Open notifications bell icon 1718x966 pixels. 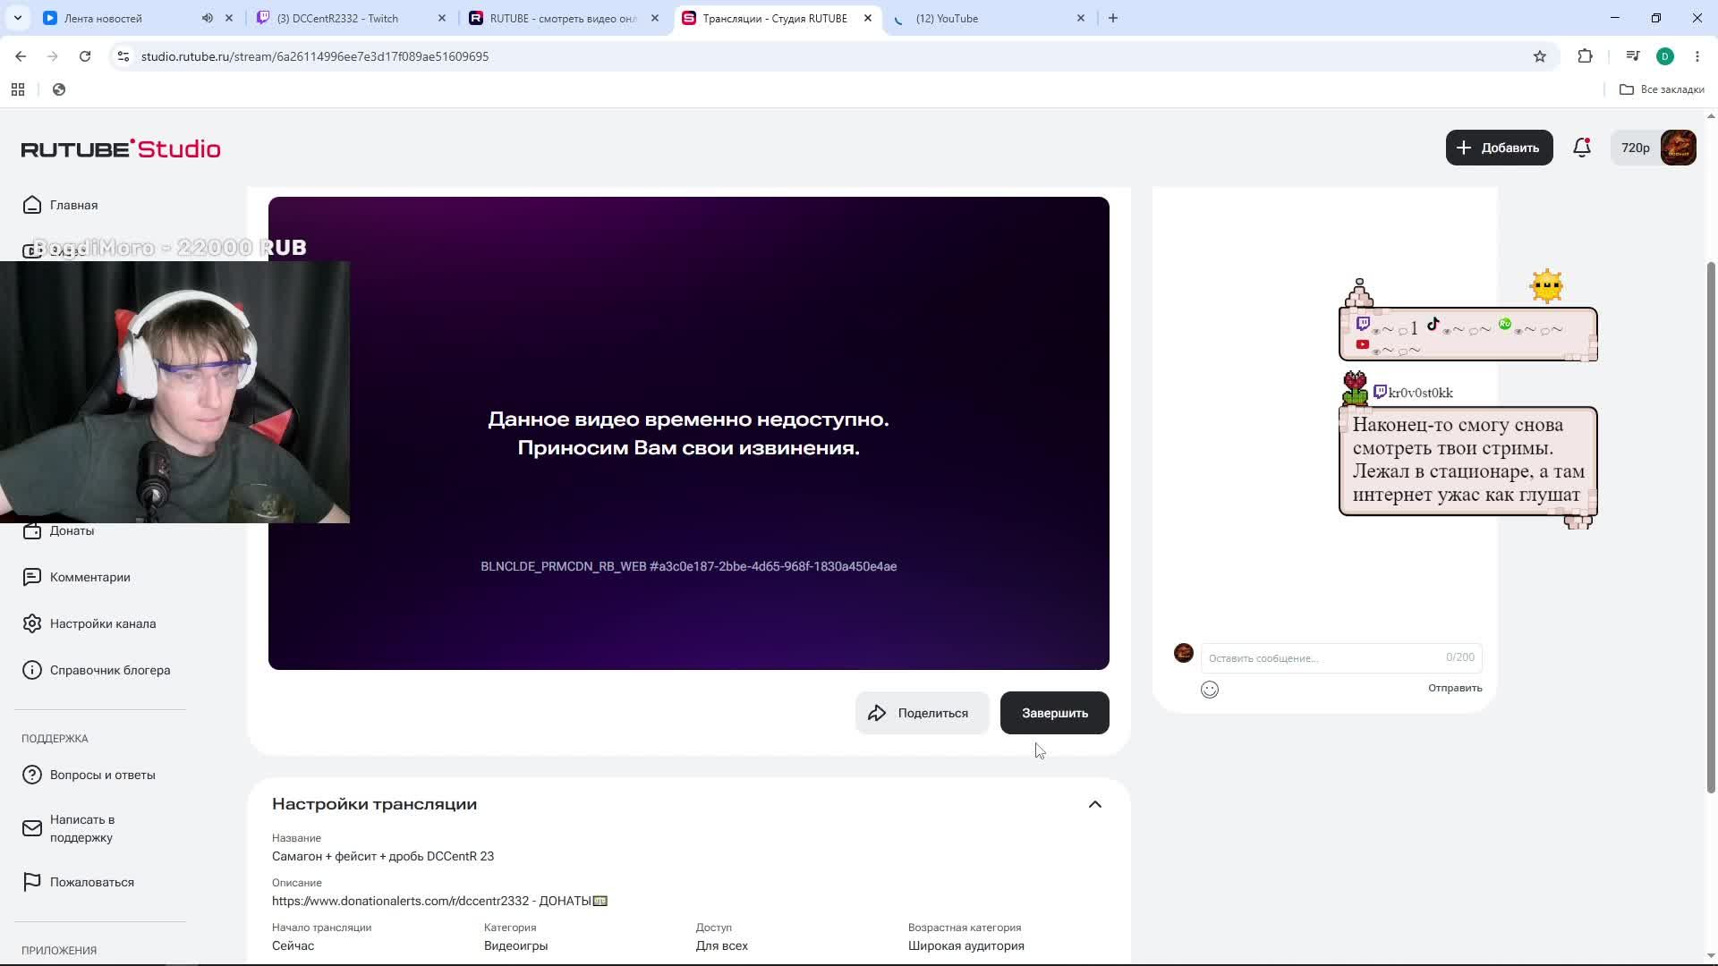click(1582, 148)
